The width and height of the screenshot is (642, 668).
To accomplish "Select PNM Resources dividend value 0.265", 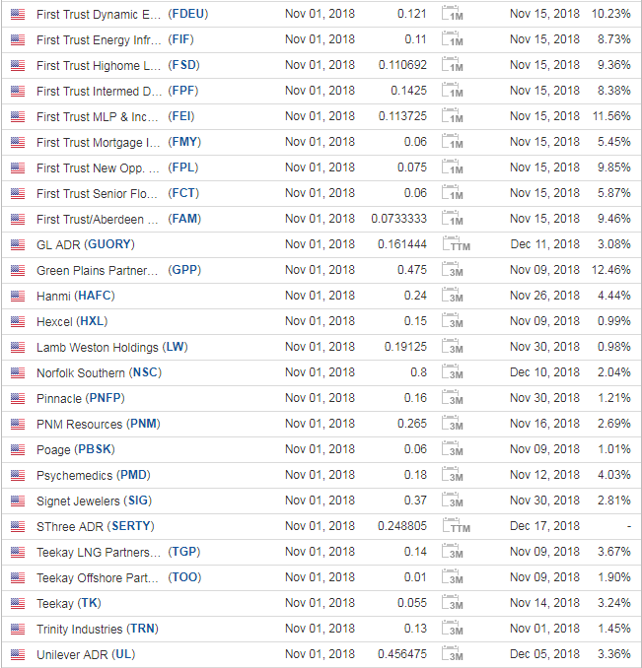I will [412, 424].
